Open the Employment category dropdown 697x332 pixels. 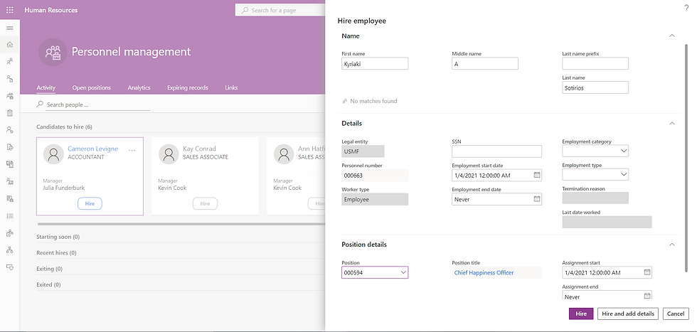(x=623, y=151)
